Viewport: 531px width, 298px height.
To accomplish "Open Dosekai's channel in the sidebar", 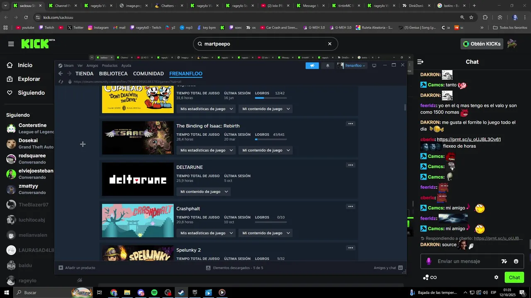I will tap(30, 144).
